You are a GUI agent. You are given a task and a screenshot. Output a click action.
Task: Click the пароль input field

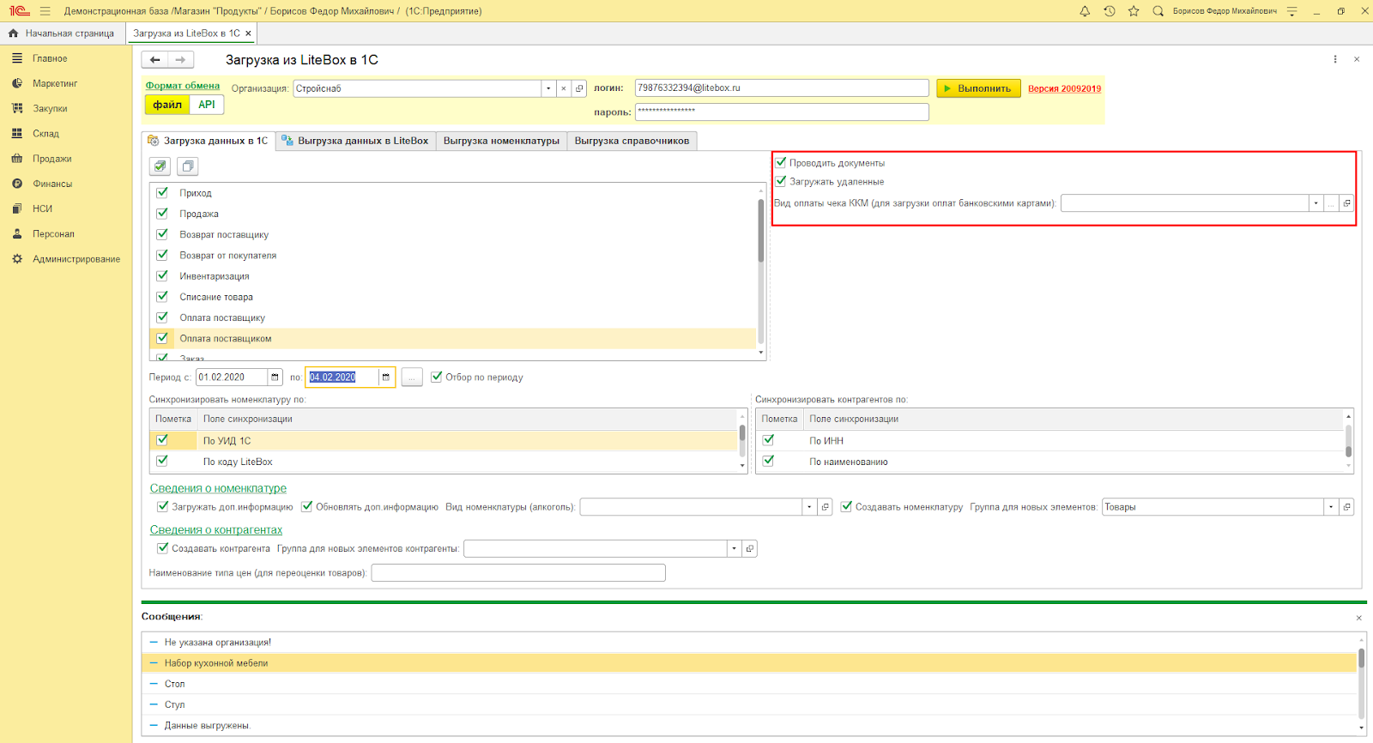(x=782, y=112)
